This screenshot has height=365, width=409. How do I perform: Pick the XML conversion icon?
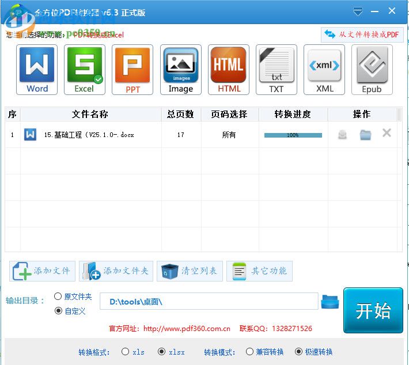(x=324, y=70)
